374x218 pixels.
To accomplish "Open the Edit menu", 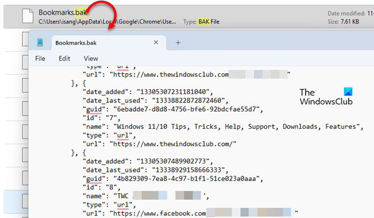I will click(65, 58).
